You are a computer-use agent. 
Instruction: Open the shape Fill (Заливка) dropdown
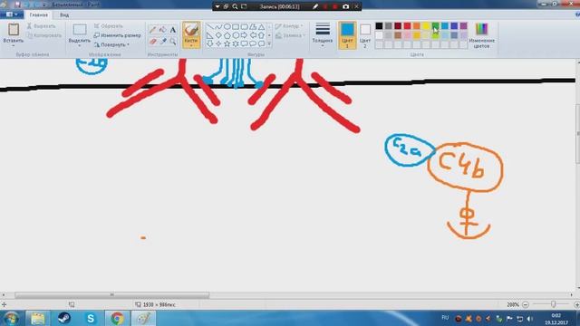(x=290, y=35)
